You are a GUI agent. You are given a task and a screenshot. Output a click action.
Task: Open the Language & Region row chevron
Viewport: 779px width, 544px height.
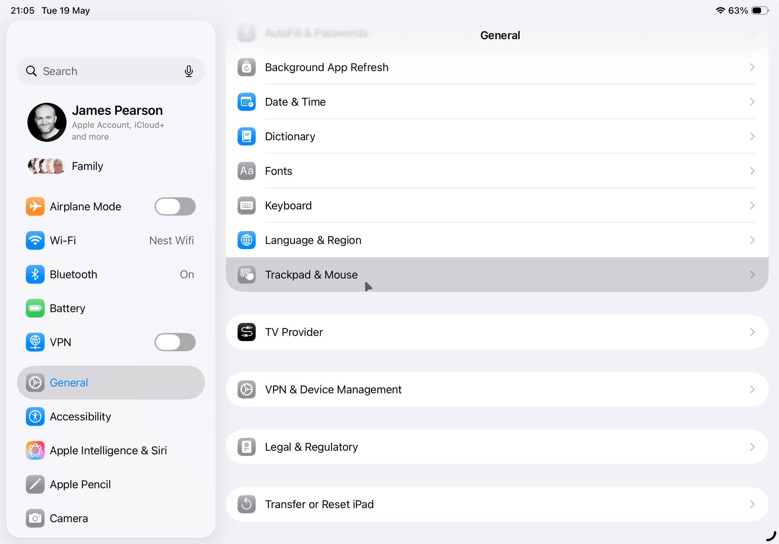[x=752, y=240]
